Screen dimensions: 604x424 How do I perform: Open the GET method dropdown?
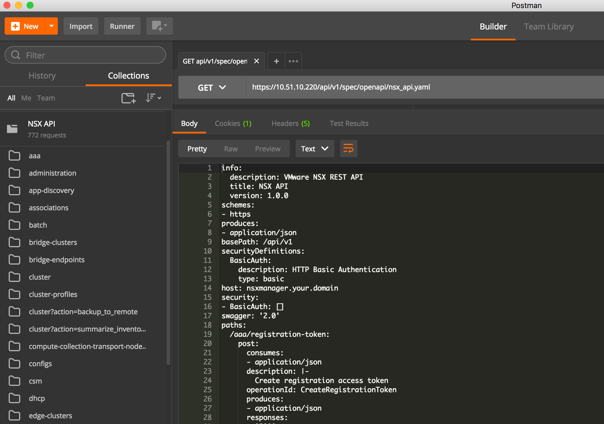tap(211, 88)
